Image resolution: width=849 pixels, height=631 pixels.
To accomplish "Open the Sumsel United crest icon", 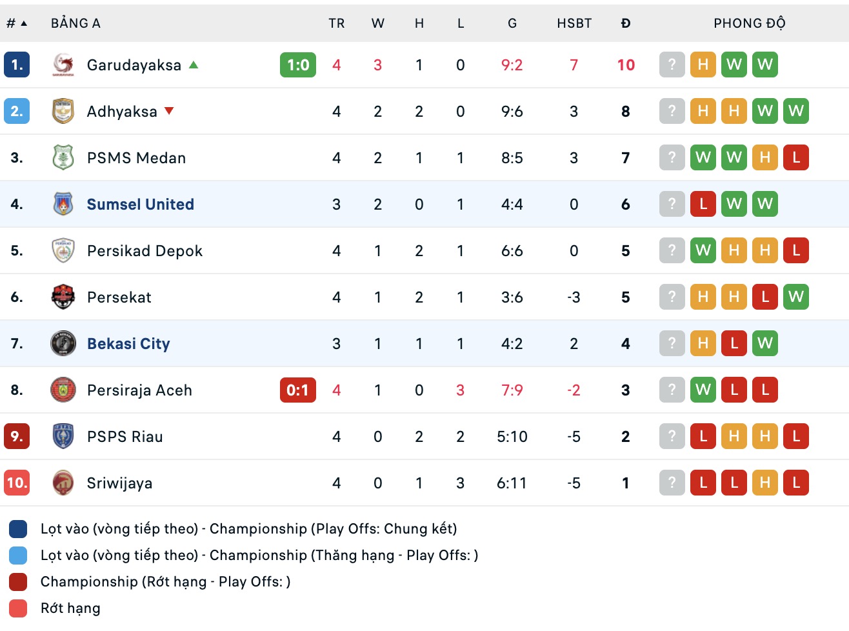I will click(63, 204).
